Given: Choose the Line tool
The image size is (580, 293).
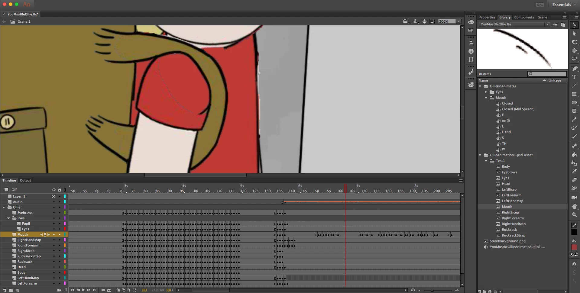Looking at the screenshot, I should tap(574, 85).
